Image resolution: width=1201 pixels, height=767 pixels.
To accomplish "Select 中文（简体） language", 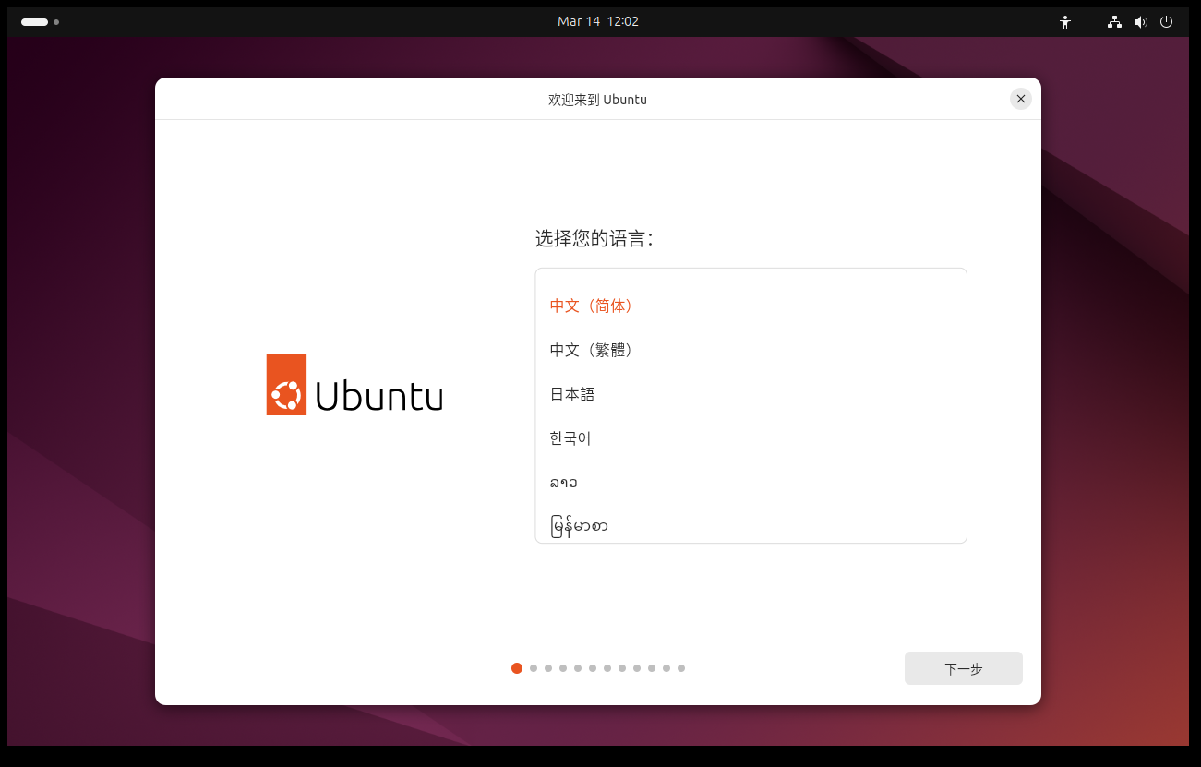I will click(x=592, y=306).
